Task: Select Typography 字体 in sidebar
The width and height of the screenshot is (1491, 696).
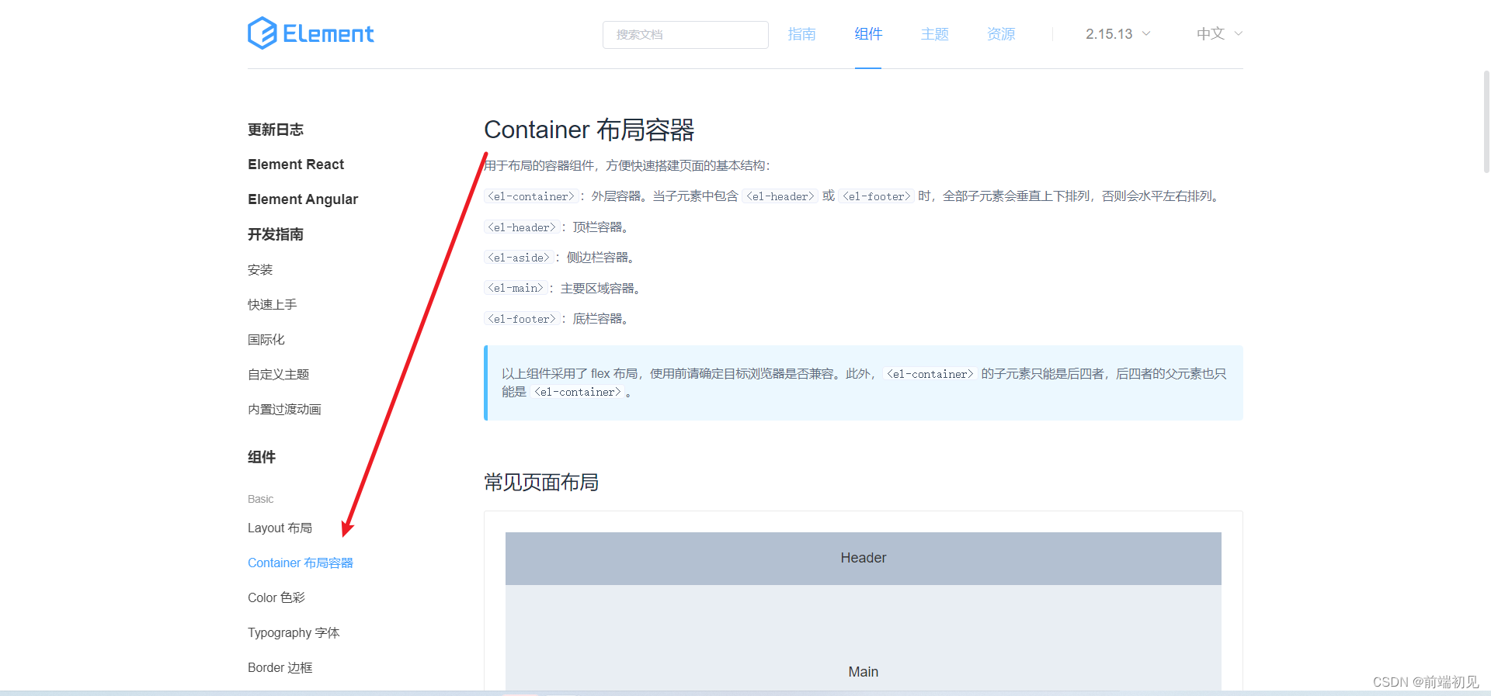Action: pyautogui.click(x=294, y=633)
